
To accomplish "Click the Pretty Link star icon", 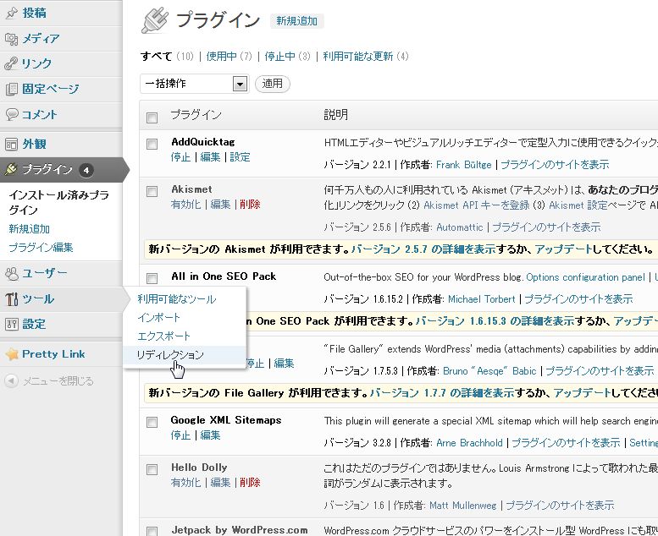I will [x=12, y=354].
